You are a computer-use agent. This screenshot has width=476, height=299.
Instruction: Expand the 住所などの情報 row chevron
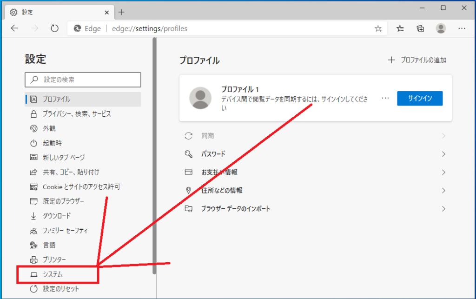(443, 191)
